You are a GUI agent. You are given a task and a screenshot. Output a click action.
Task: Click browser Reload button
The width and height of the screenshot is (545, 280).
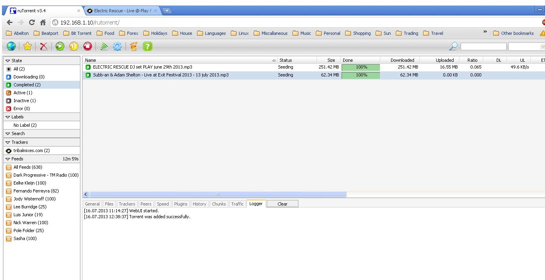pyautogui.click(x=32, y=23)
